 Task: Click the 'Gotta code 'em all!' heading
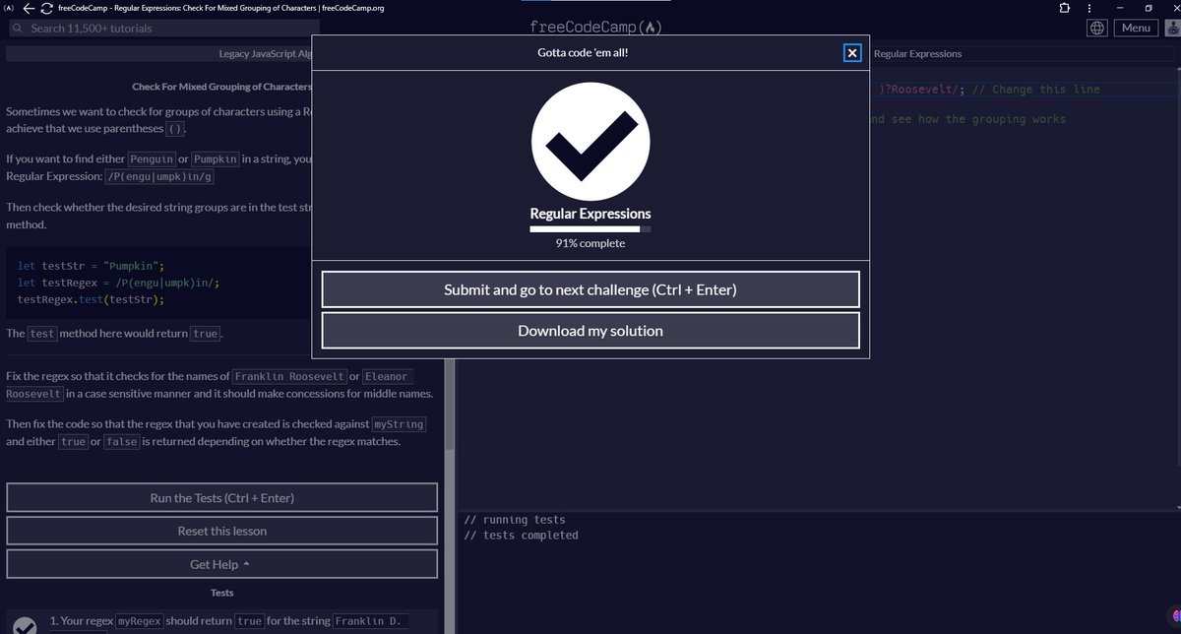pos(583,53)
